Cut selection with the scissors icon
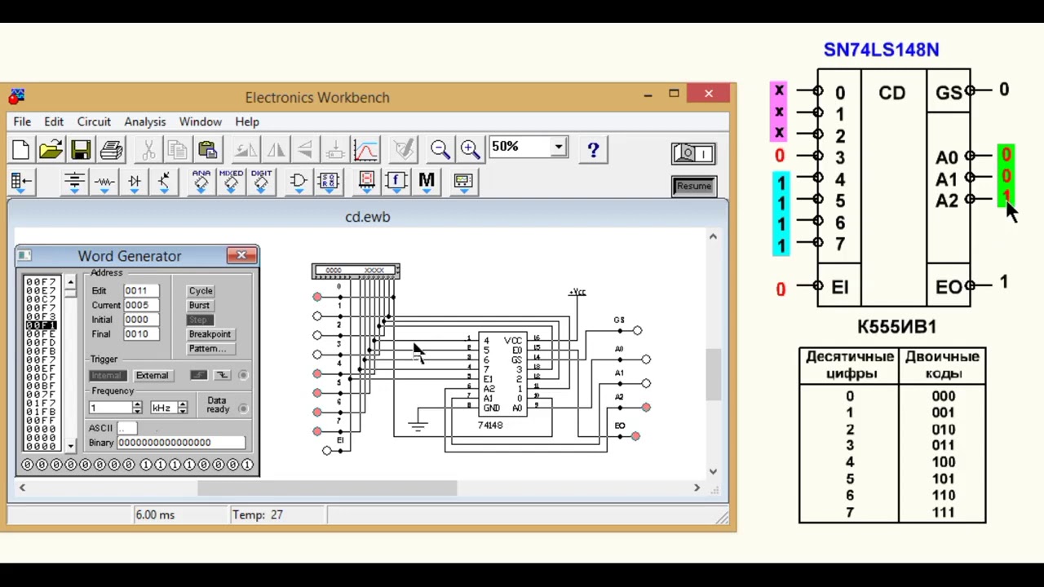The width and height of the screenshot is (1044, 587). click(x=148, y=150)
